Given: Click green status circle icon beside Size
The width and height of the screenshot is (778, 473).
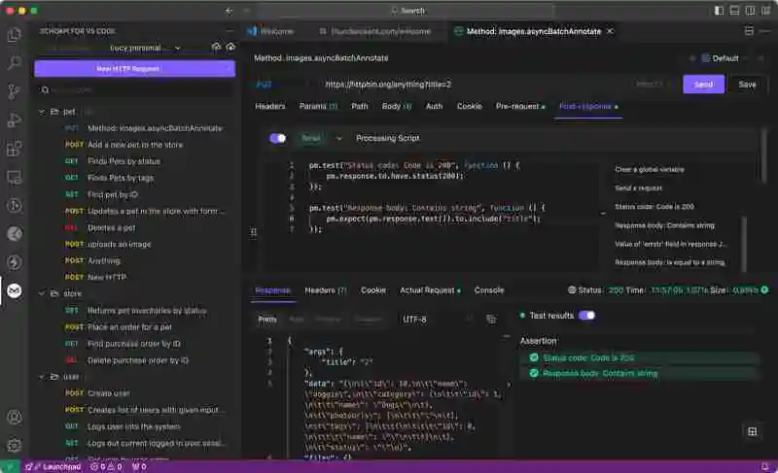Looking at the screenshot, I should (x=764, y=289).
